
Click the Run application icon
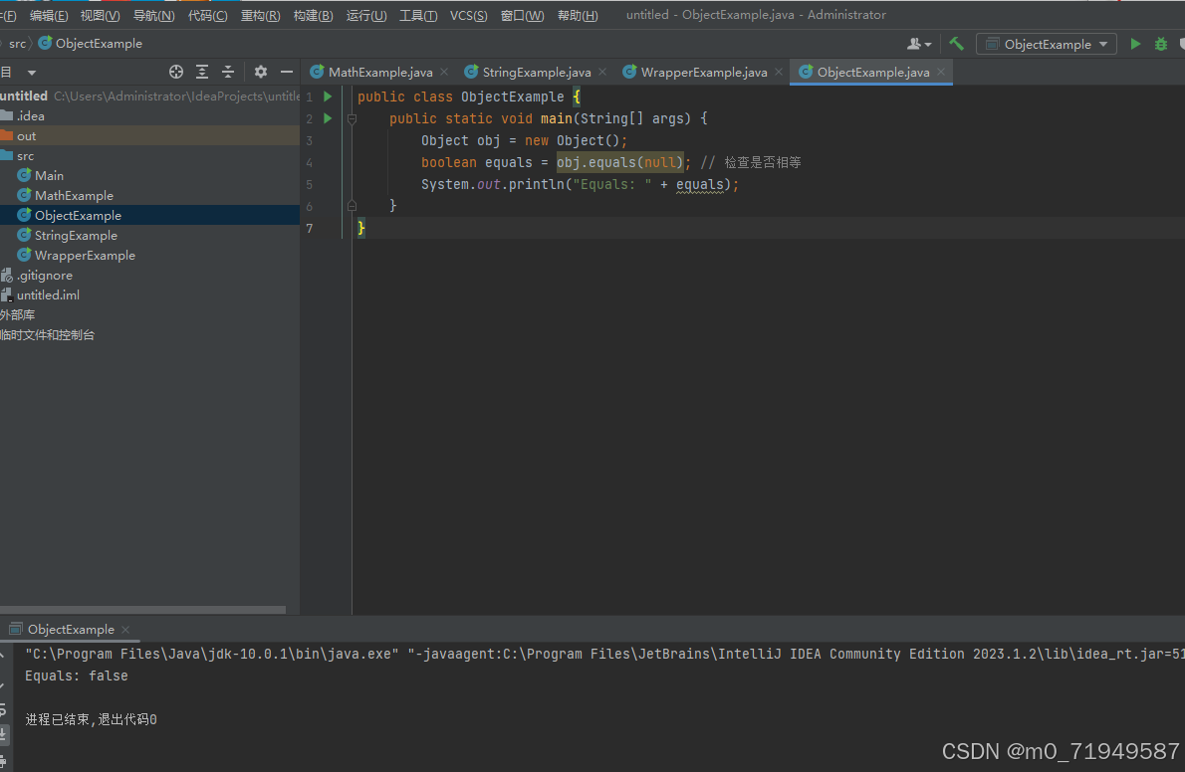coord(1134,44)
